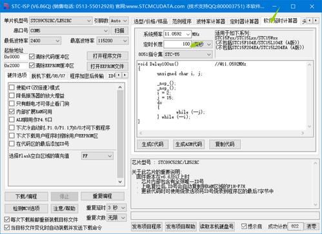Switch to 脱机下载/U8/U7 tab
This screenshot has width=322, height=234.
(x=48, y=76)
